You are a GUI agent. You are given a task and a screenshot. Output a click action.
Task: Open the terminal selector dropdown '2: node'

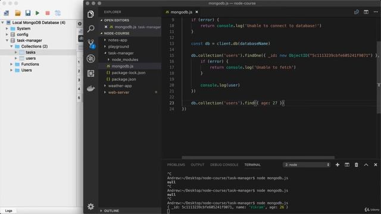click(x=307, y=165)
